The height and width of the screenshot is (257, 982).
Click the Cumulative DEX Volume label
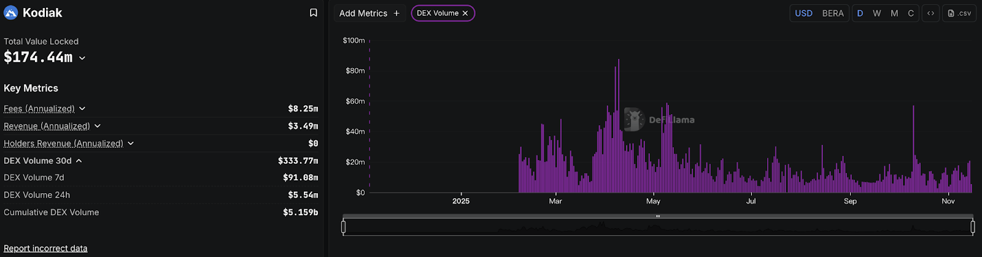[x=52, y=212]
